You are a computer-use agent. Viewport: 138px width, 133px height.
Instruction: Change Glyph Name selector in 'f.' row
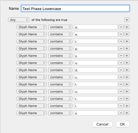pyautogui.click(x=31, y=84)
